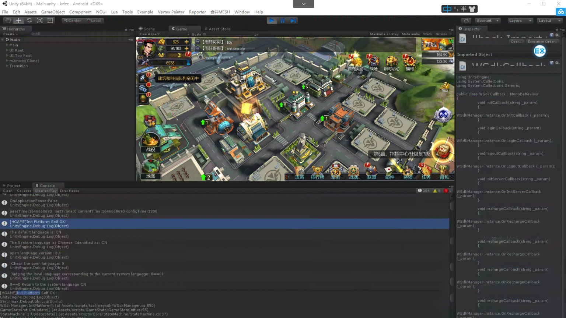Select the Scale tool
This screenshot has height=318, width=566.
click(40, 21)
